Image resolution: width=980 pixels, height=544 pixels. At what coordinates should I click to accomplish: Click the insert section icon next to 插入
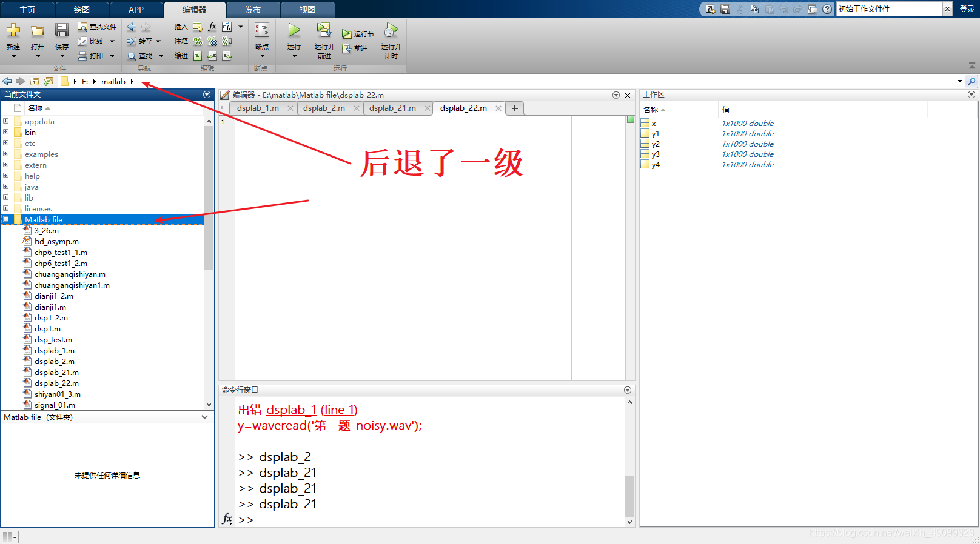point(198,27)
